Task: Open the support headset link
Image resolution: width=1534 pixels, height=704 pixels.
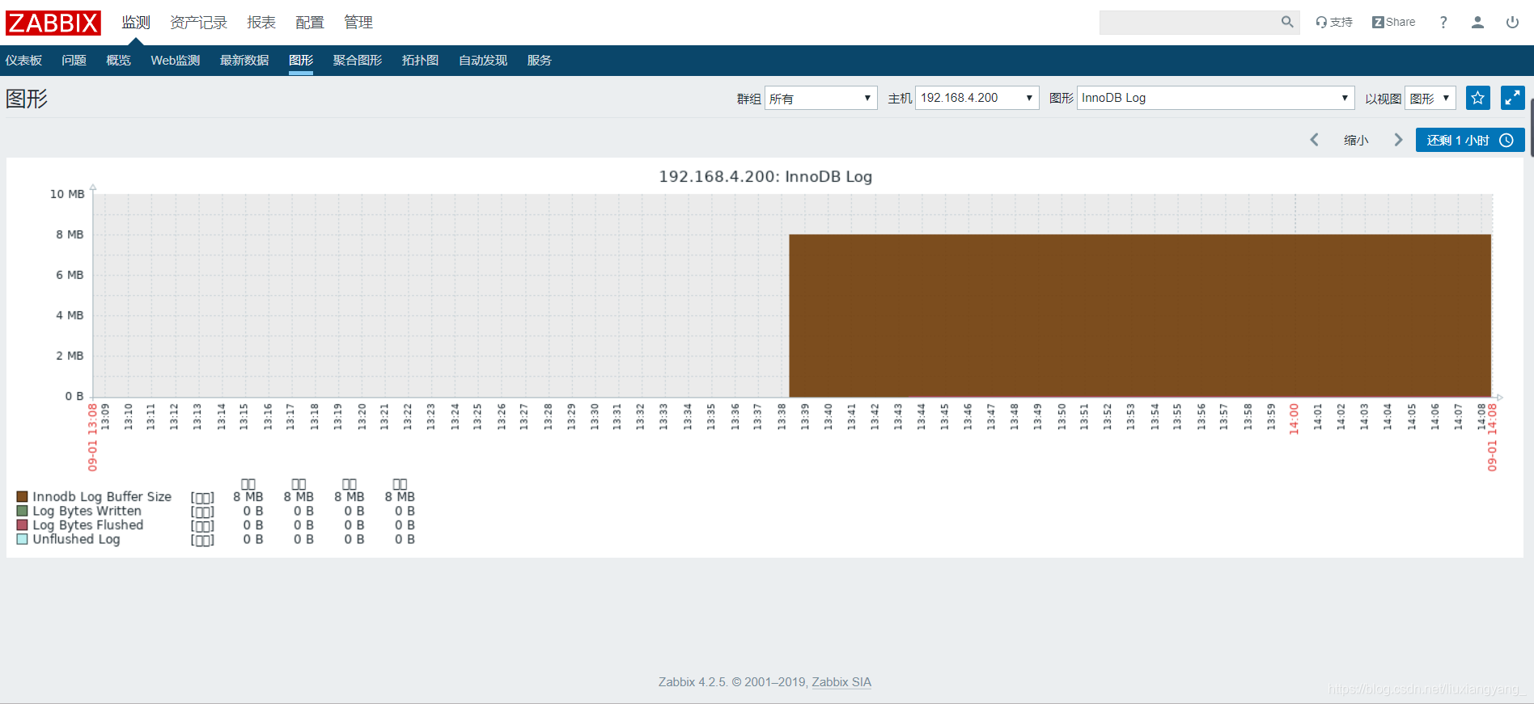Action: 1334,23
